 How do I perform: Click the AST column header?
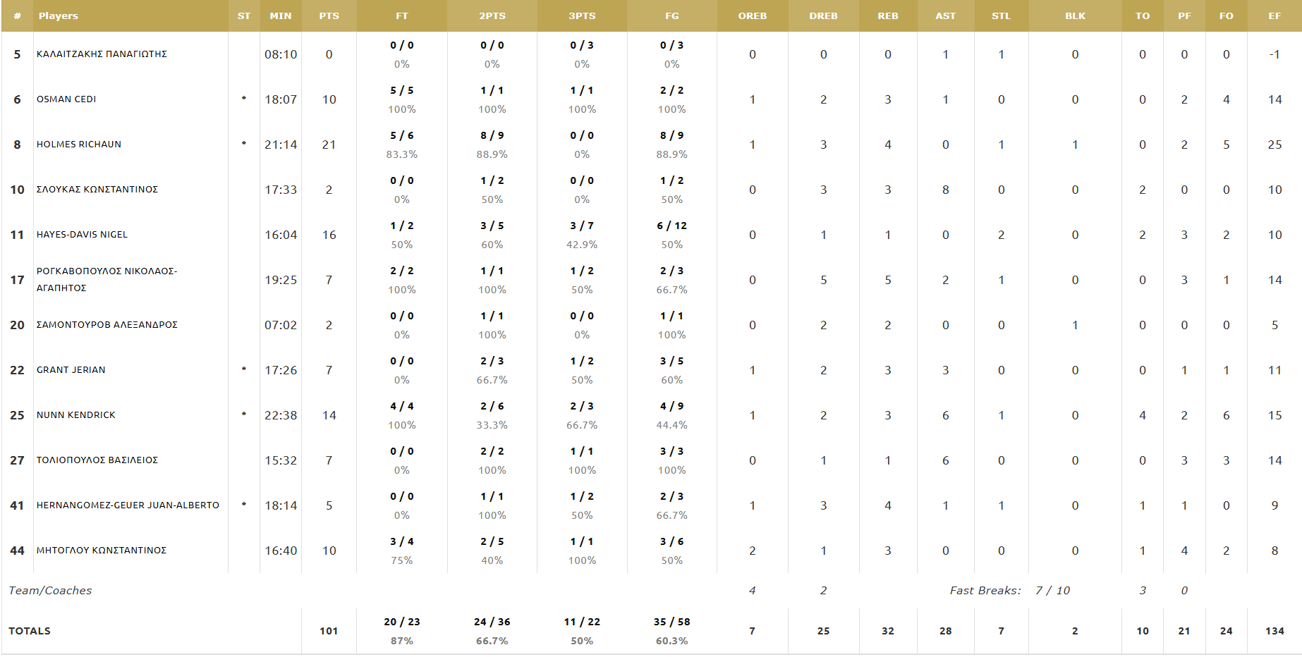[945, 16]
